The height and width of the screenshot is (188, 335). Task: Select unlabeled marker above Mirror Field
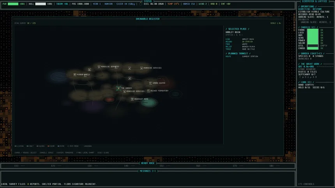90,70
